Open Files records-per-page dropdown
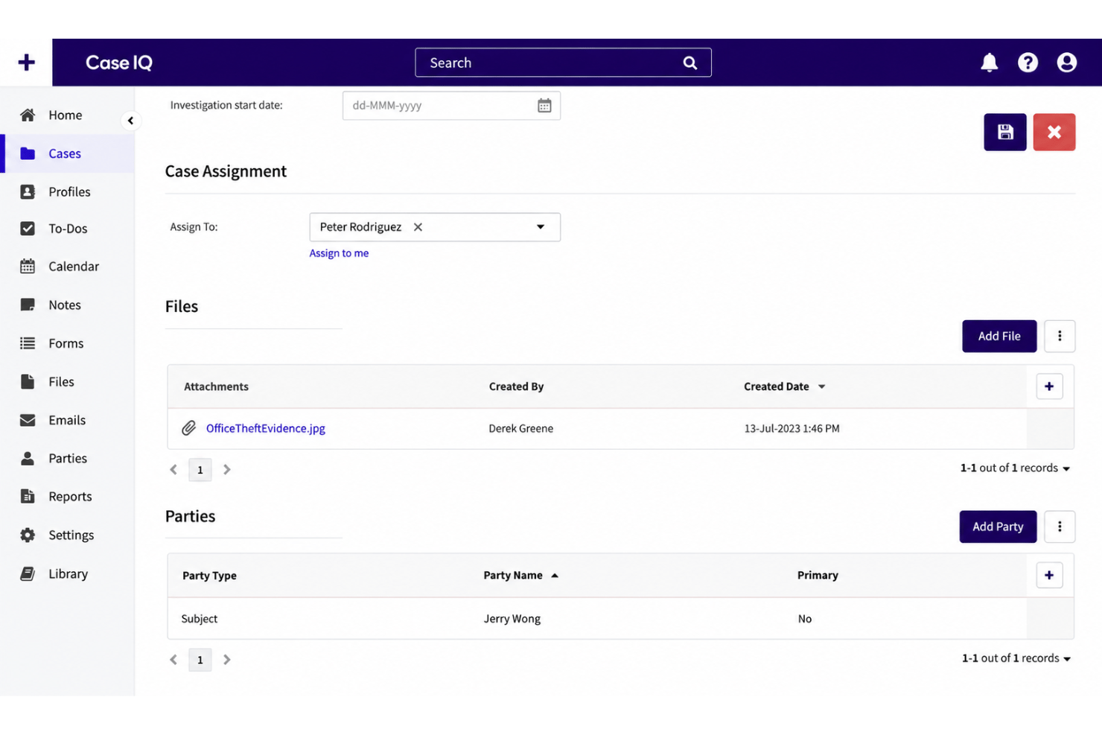 (x=1015, y=468)
